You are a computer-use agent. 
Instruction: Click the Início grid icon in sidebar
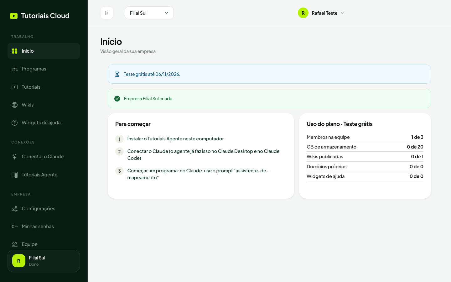pos(15,51)
